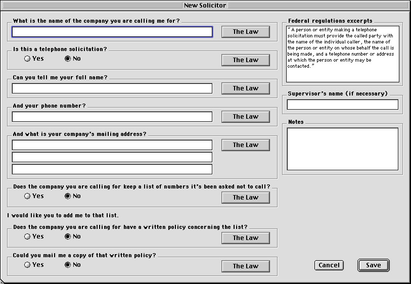The width and height of the screenshot is (411, 284).
Task: Focus the company name text field
Action: (112, 32)
